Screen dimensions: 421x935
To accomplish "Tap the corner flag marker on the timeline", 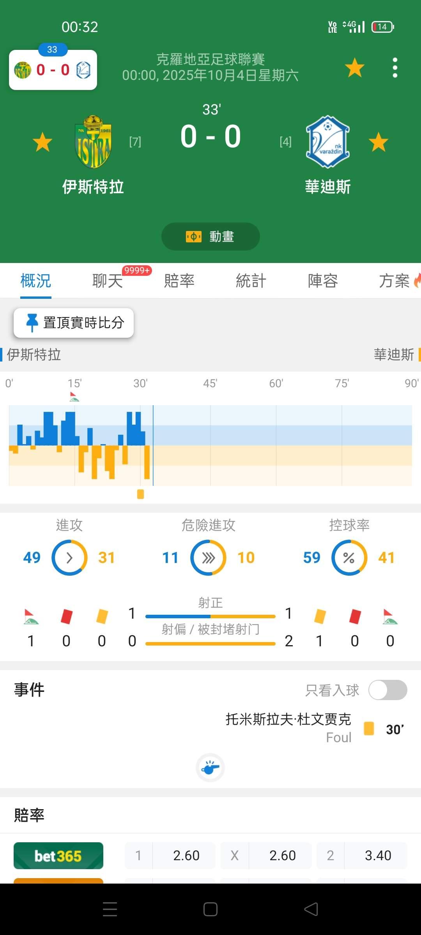I will [x=74, y=397].
